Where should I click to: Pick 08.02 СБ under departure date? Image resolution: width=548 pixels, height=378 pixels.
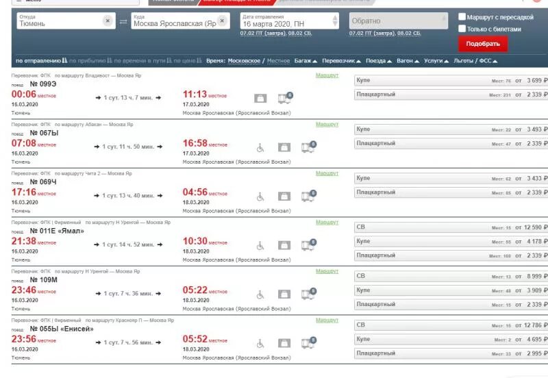[x=300, y=33]
